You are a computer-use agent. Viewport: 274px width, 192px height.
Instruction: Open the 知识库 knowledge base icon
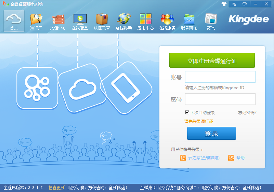click(x=36, y=22)
